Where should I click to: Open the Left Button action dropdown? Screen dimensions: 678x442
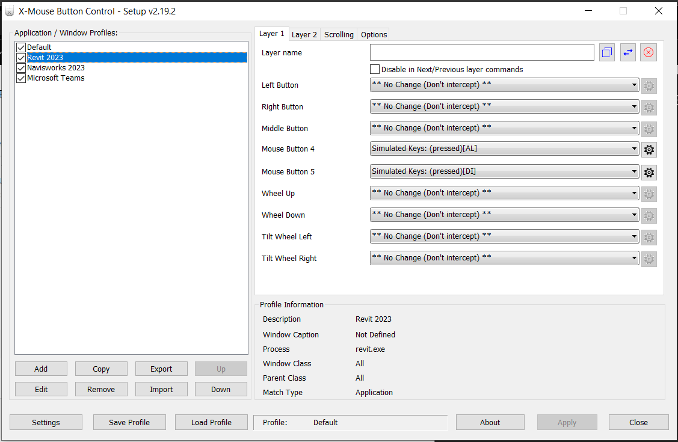tap(635, 85)
